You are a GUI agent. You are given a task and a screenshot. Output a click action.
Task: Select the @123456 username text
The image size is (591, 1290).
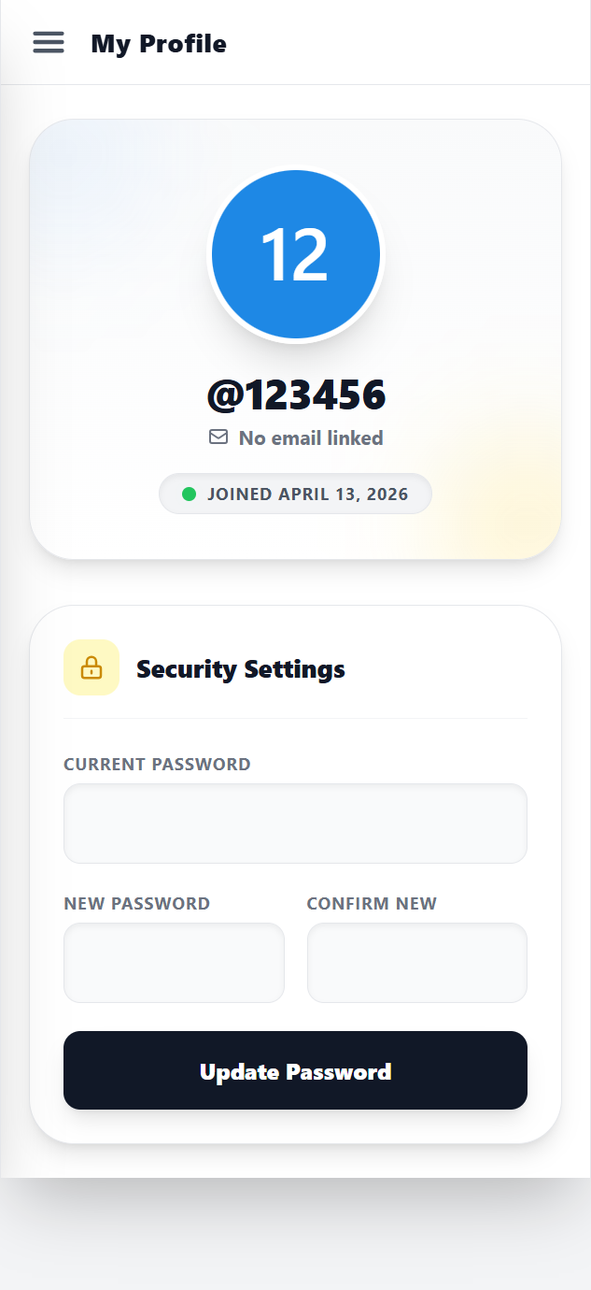point(295,394)
